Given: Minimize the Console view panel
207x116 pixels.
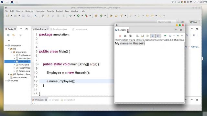Looking at the screenshot, I should pyautogui.click(x=175, y=30).
